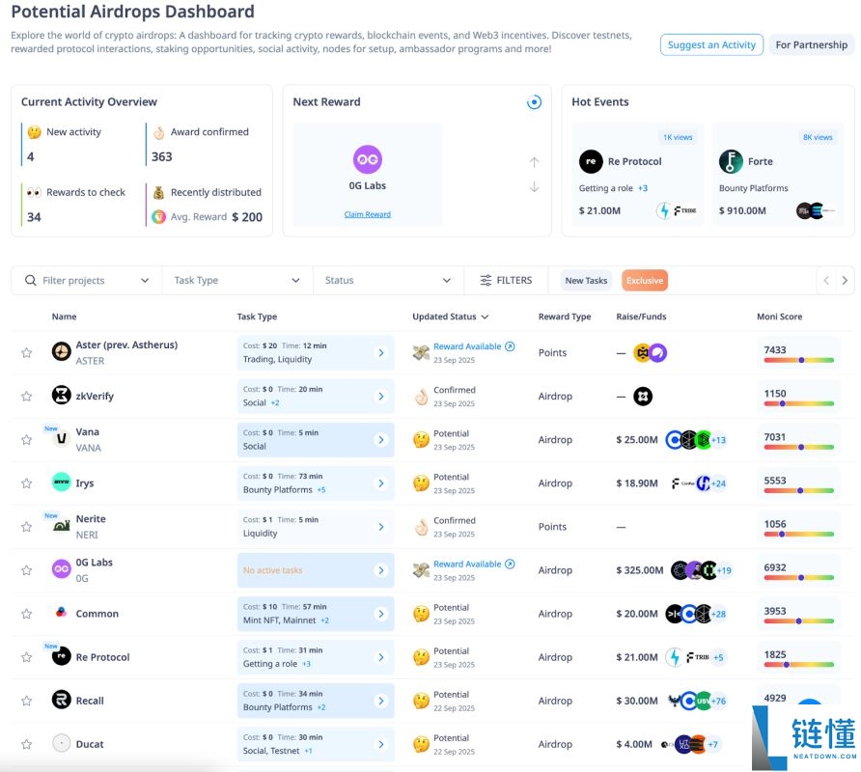Click Irys +24 investors badge
This screenshot has width=861, height=772.
[x=719, y=483]
